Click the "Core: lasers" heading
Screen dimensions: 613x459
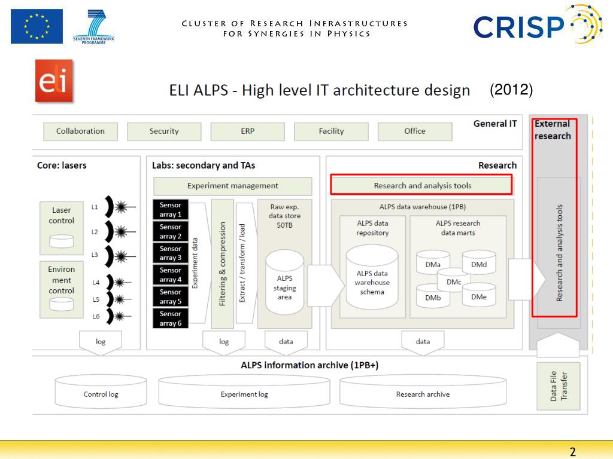pos(62,166)
